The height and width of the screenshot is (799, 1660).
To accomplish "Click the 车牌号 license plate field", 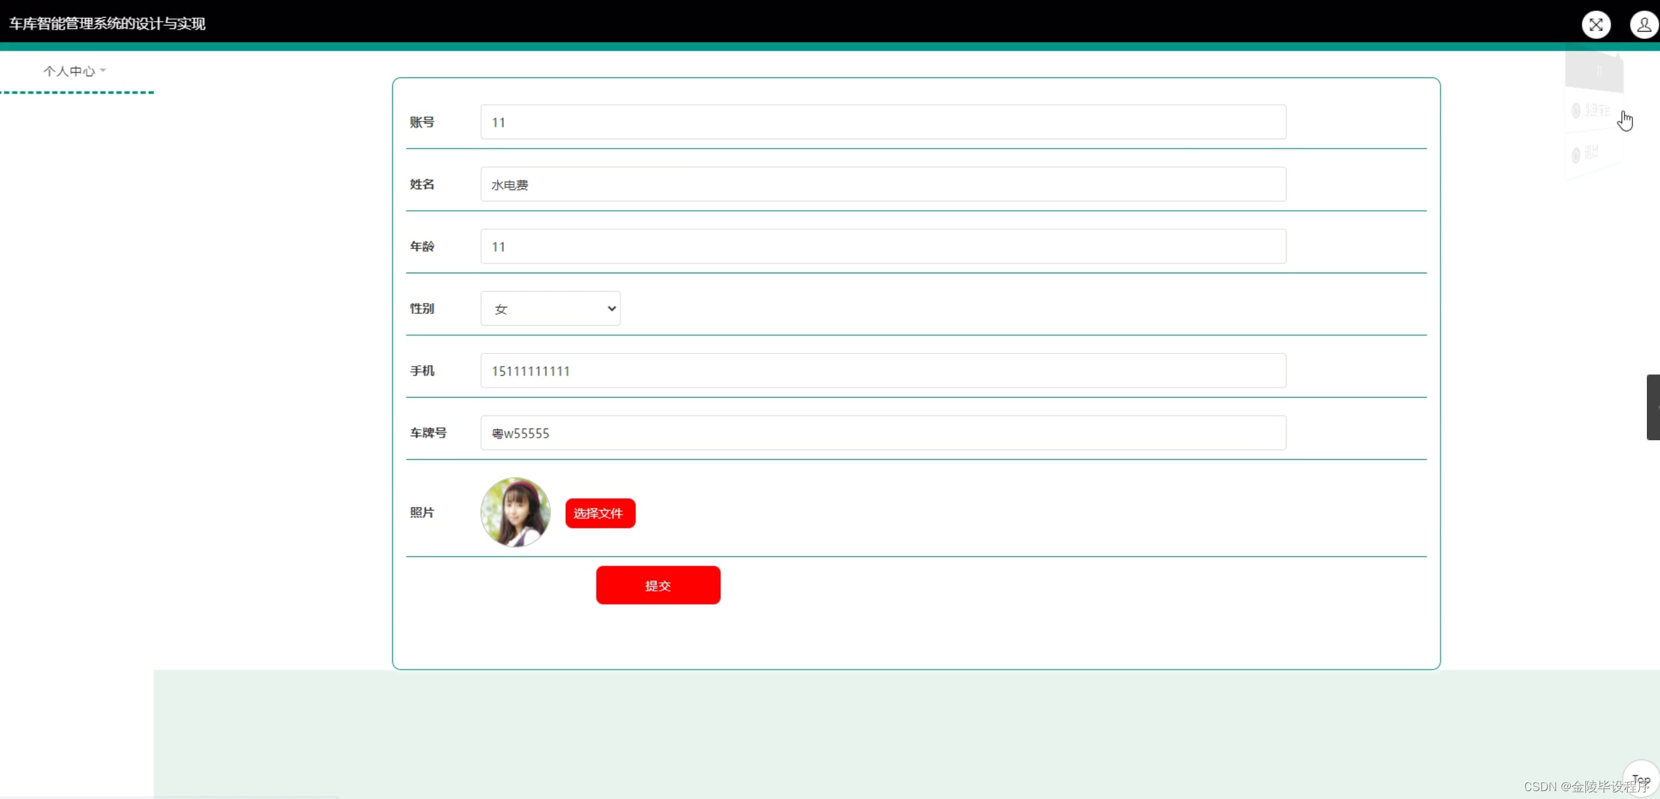I will (x=883, y=433).
